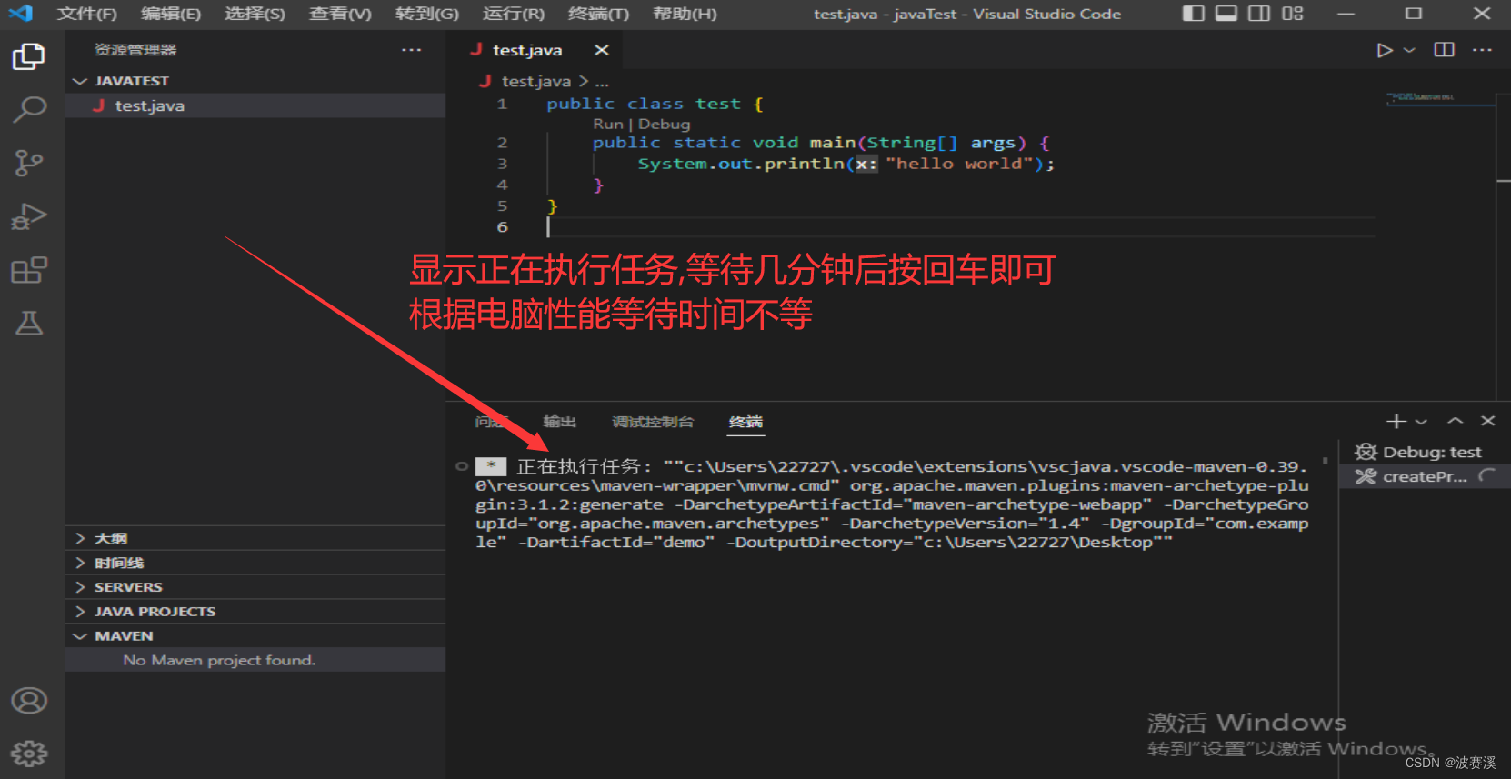This screenshot has height=779, width=1511.
Task: Select the 终端 terminal panel tab
Action: 745,422
